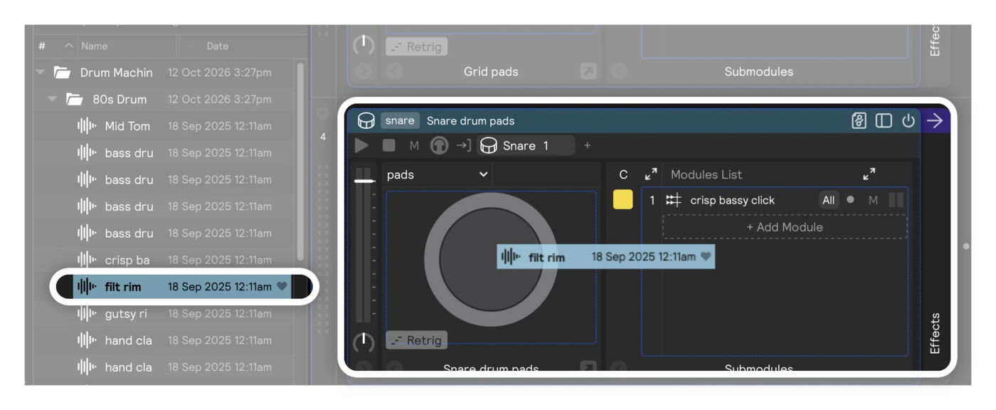The width and height of the screenshot is (996, 410).
Task: Stop the Snare drum pads playback
Action: pyautogui.click(x=388, y=145)
